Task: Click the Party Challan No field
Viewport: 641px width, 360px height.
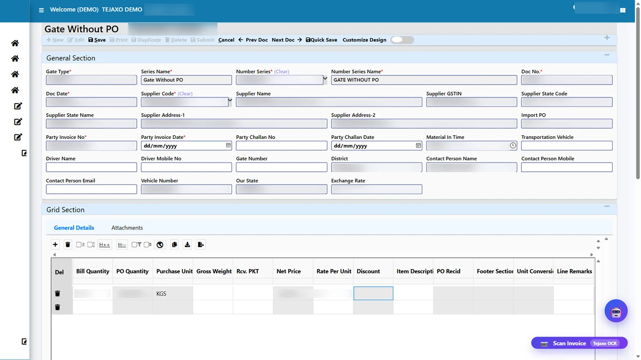Action: pyautogui.click(x=282, y=146)
